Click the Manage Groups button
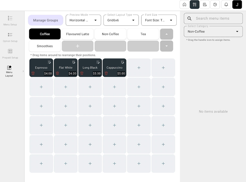 click(46, 20)
